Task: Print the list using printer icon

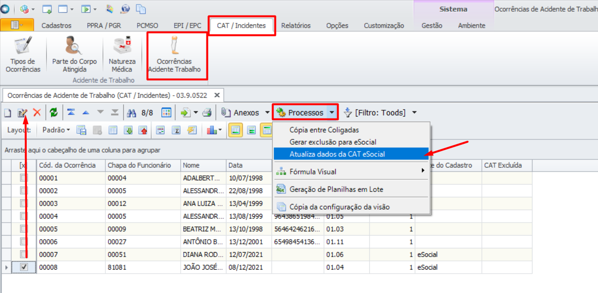Action: [x=207, y=113]
